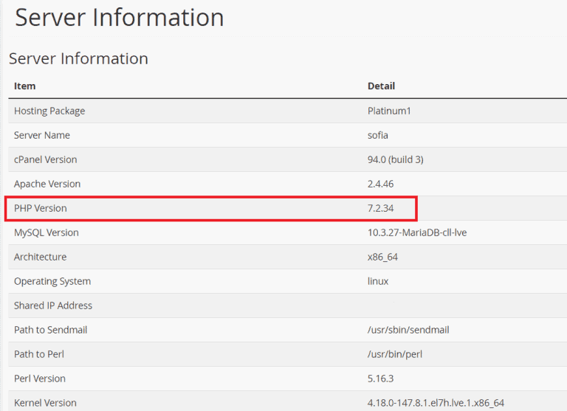Click the Detail column header

tap(381, 86)
